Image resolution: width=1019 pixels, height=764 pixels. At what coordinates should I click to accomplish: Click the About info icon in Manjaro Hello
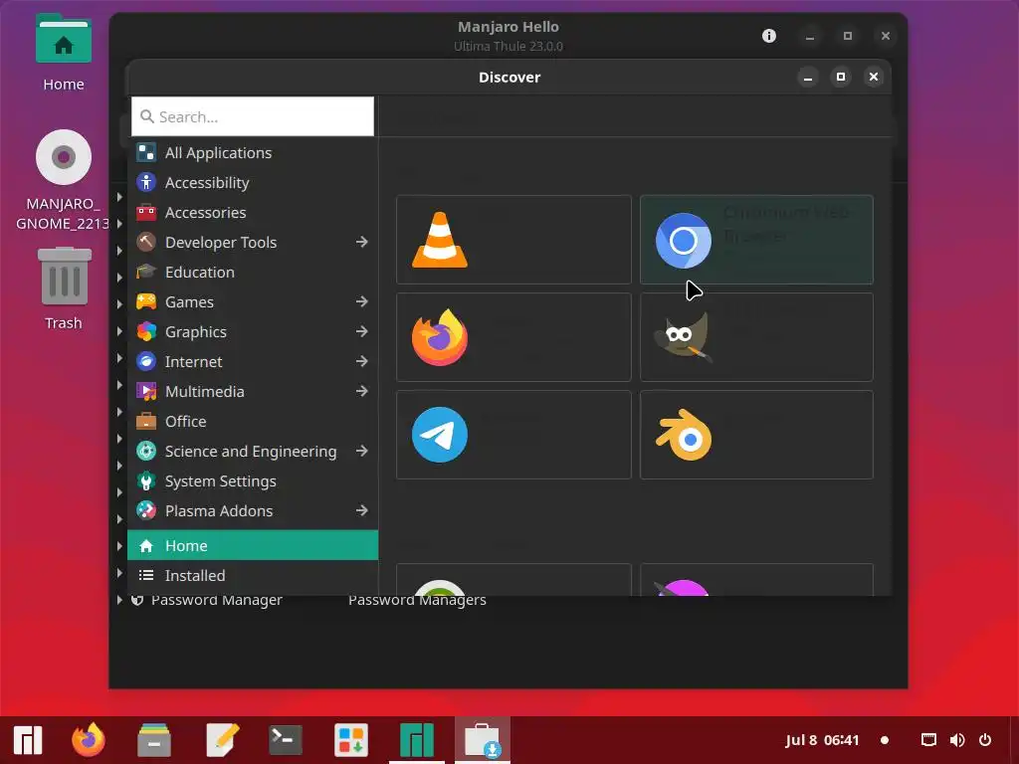tap(769, 36)
